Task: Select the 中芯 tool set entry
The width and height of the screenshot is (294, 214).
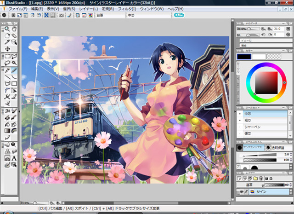Action: click(x=262, y=114)
